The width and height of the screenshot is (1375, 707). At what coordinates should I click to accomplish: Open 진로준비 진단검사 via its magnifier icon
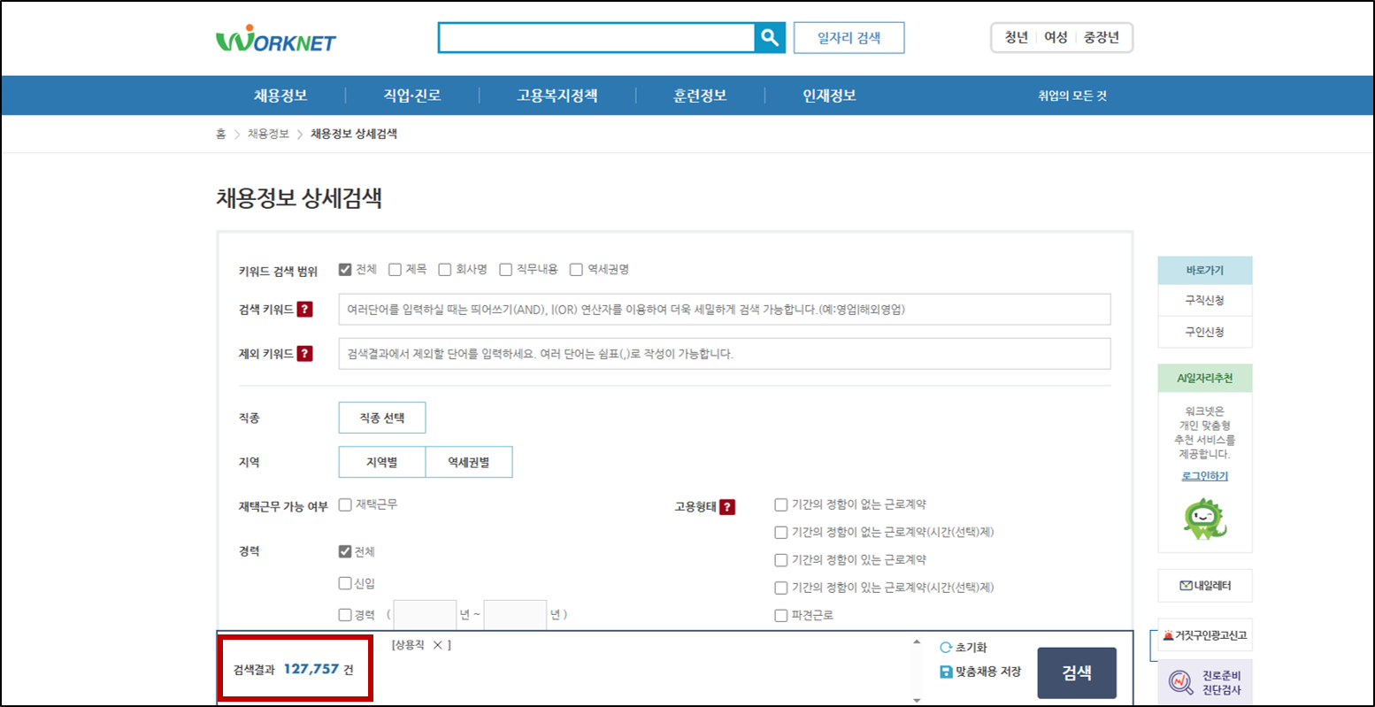pos(1180,681)
